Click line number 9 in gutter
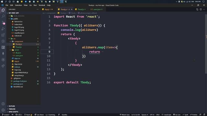The height and width of the screenshot is (116, 207). click(49, 52)
